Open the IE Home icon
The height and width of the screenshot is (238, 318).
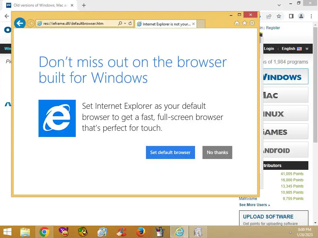pyautogui.click(x=237, y=23)
